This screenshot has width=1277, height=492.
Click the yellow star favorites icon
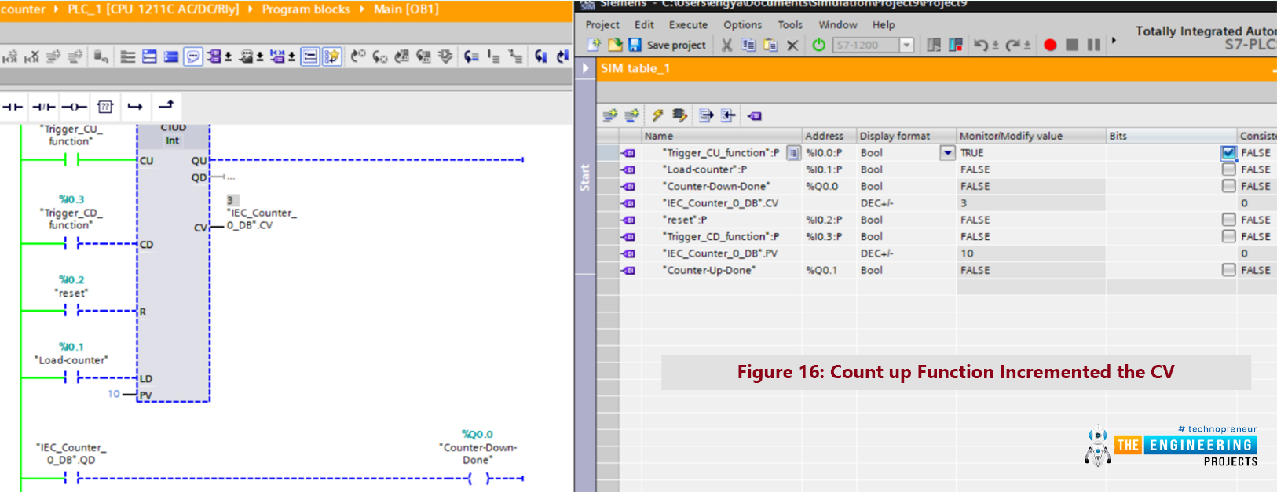[332, 56]
